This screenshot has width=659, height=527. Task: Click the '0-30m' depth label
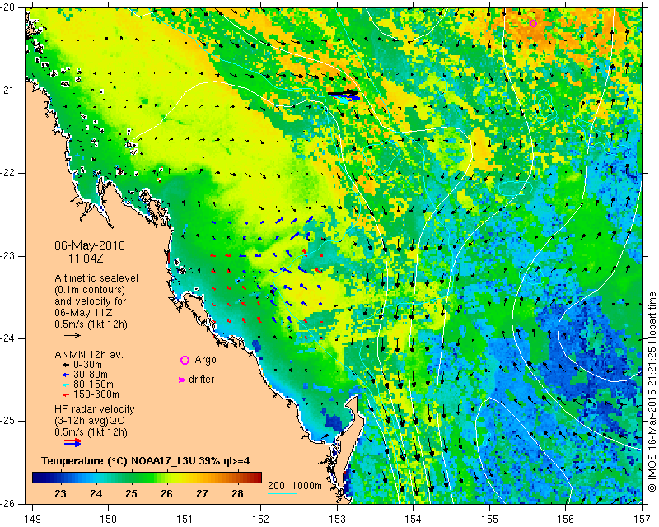pyautogui.click(x=87, y=365)
